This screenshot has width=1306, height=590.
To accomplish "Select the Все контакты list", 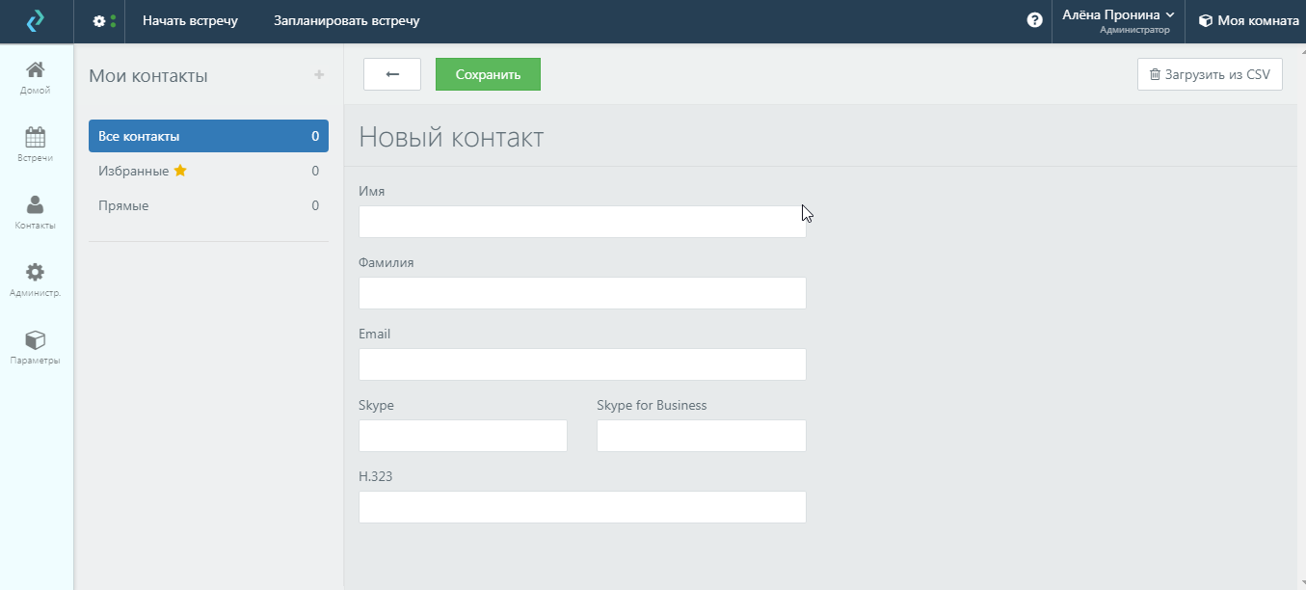I will (x=208, y=136).
